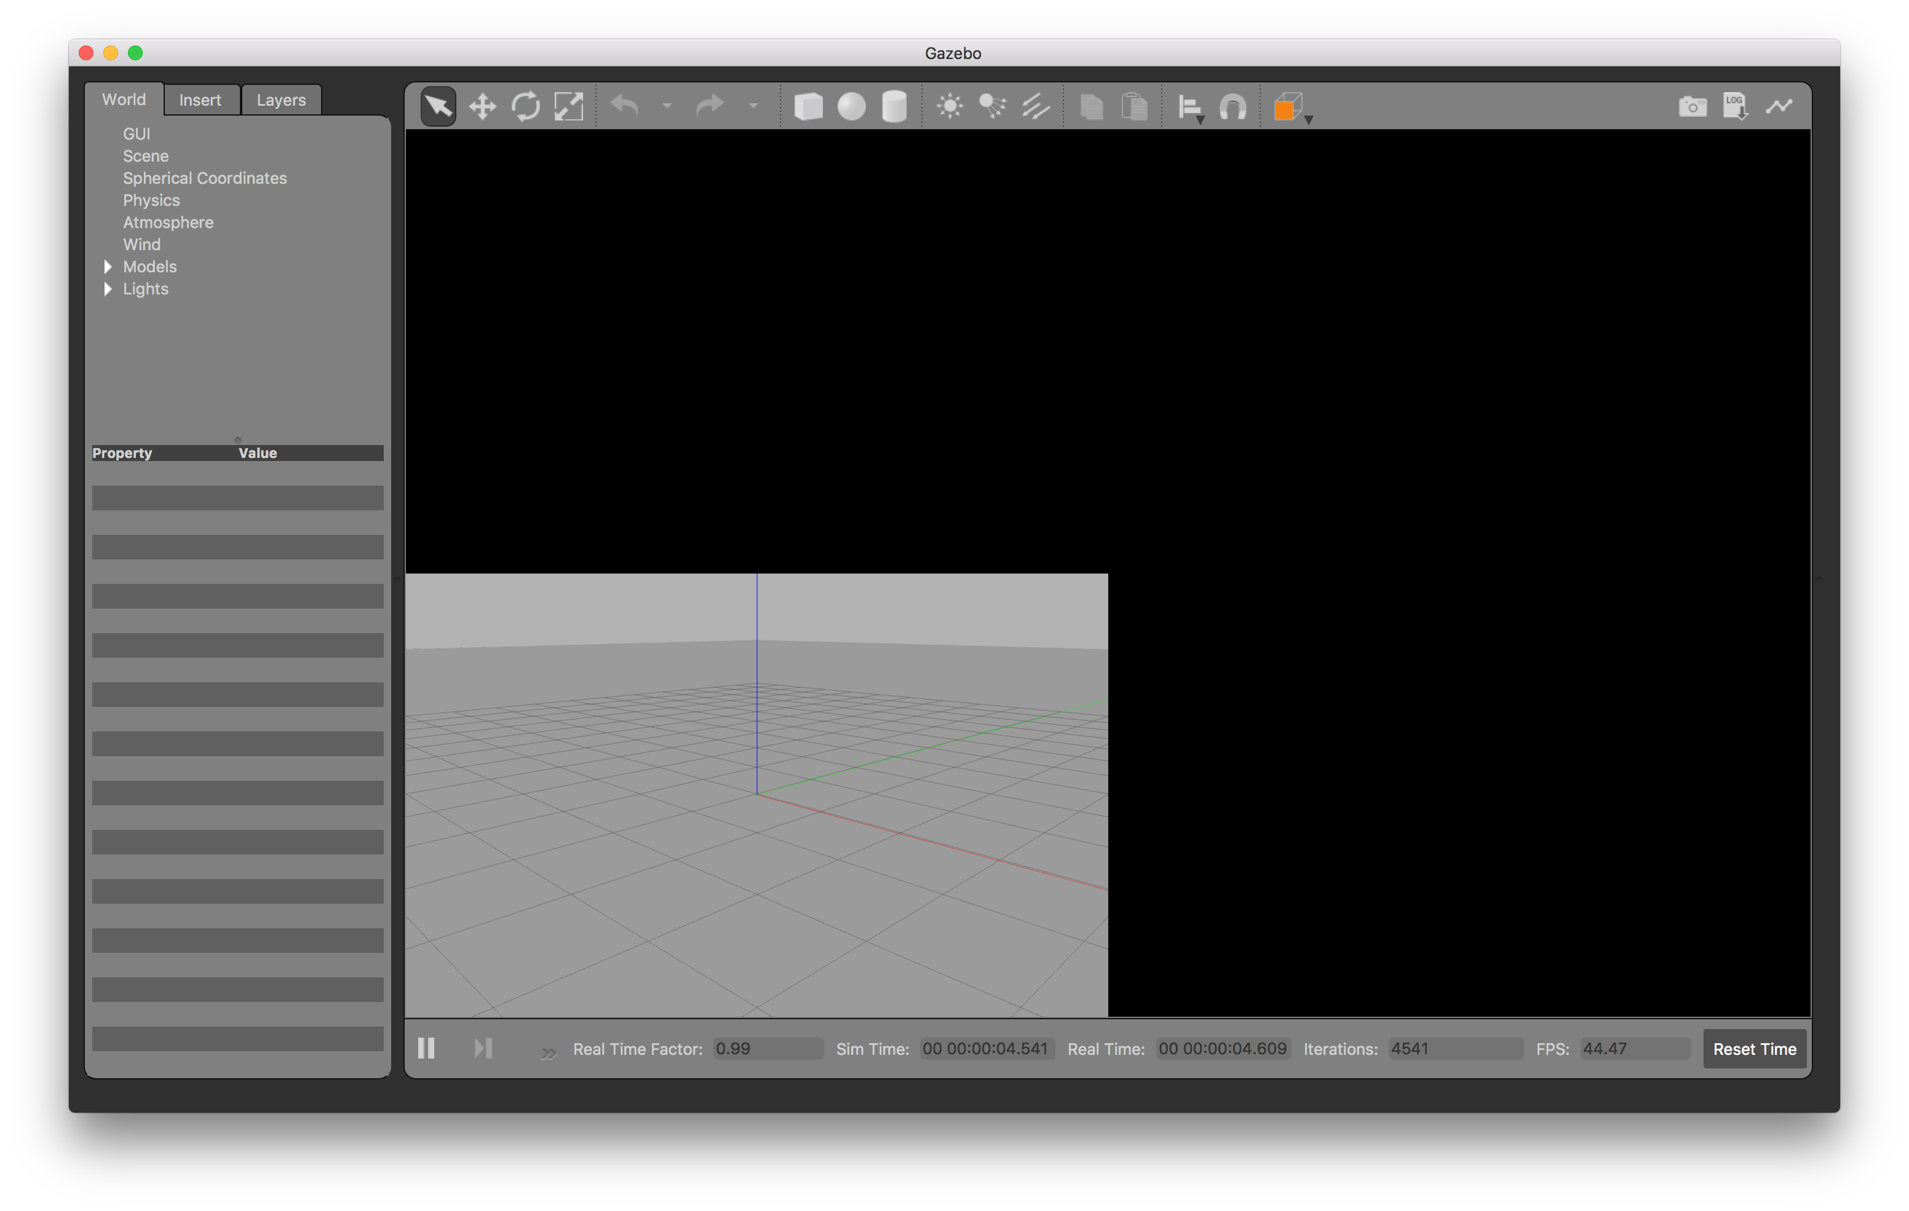Pause the simulation
Viewport: 1909px width, 1211px height.
(x=427, y=1049)
